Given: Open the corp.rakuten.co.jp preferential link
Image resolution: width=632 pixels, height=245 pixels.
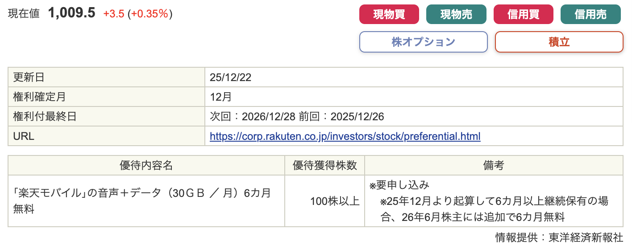Looking at the screenshot, I should pos(345,136).
